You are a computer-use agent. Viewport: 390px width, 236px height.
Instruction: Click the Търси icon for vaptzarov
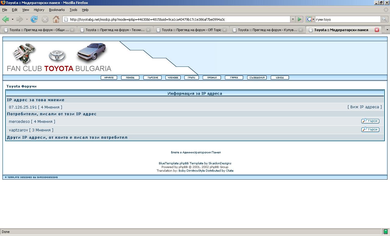coord(370,130)
